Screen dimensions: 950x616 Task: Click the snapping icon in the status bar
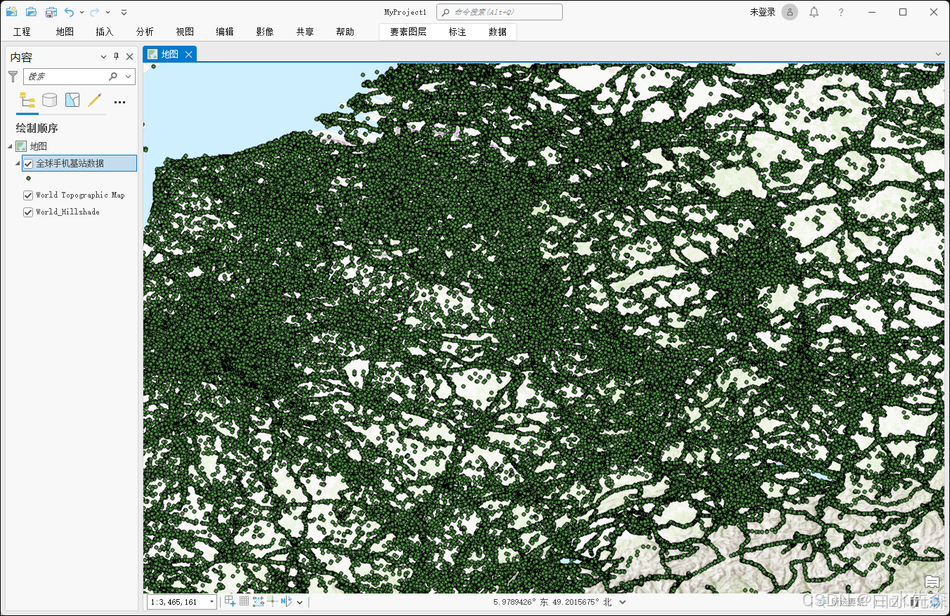pyautogui.click(x=230, y=601)
